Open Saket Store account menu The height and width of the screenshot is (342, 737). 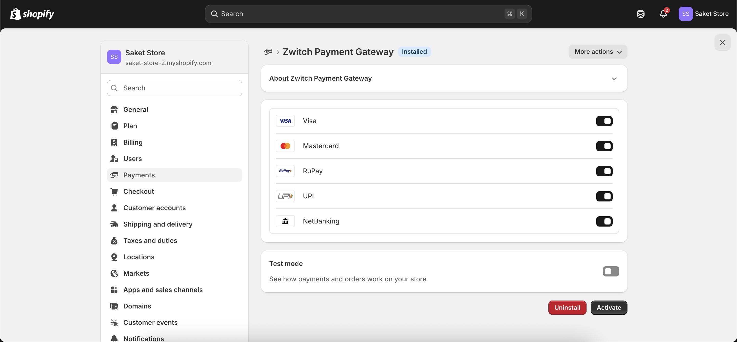[703, 14]
